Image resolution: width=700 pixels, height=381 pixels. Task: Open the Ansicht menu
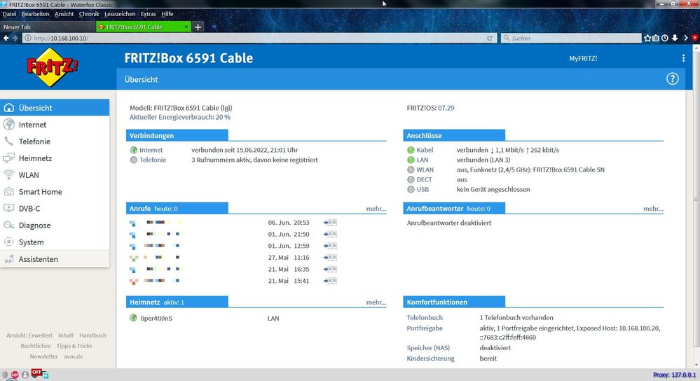point(64,14)
